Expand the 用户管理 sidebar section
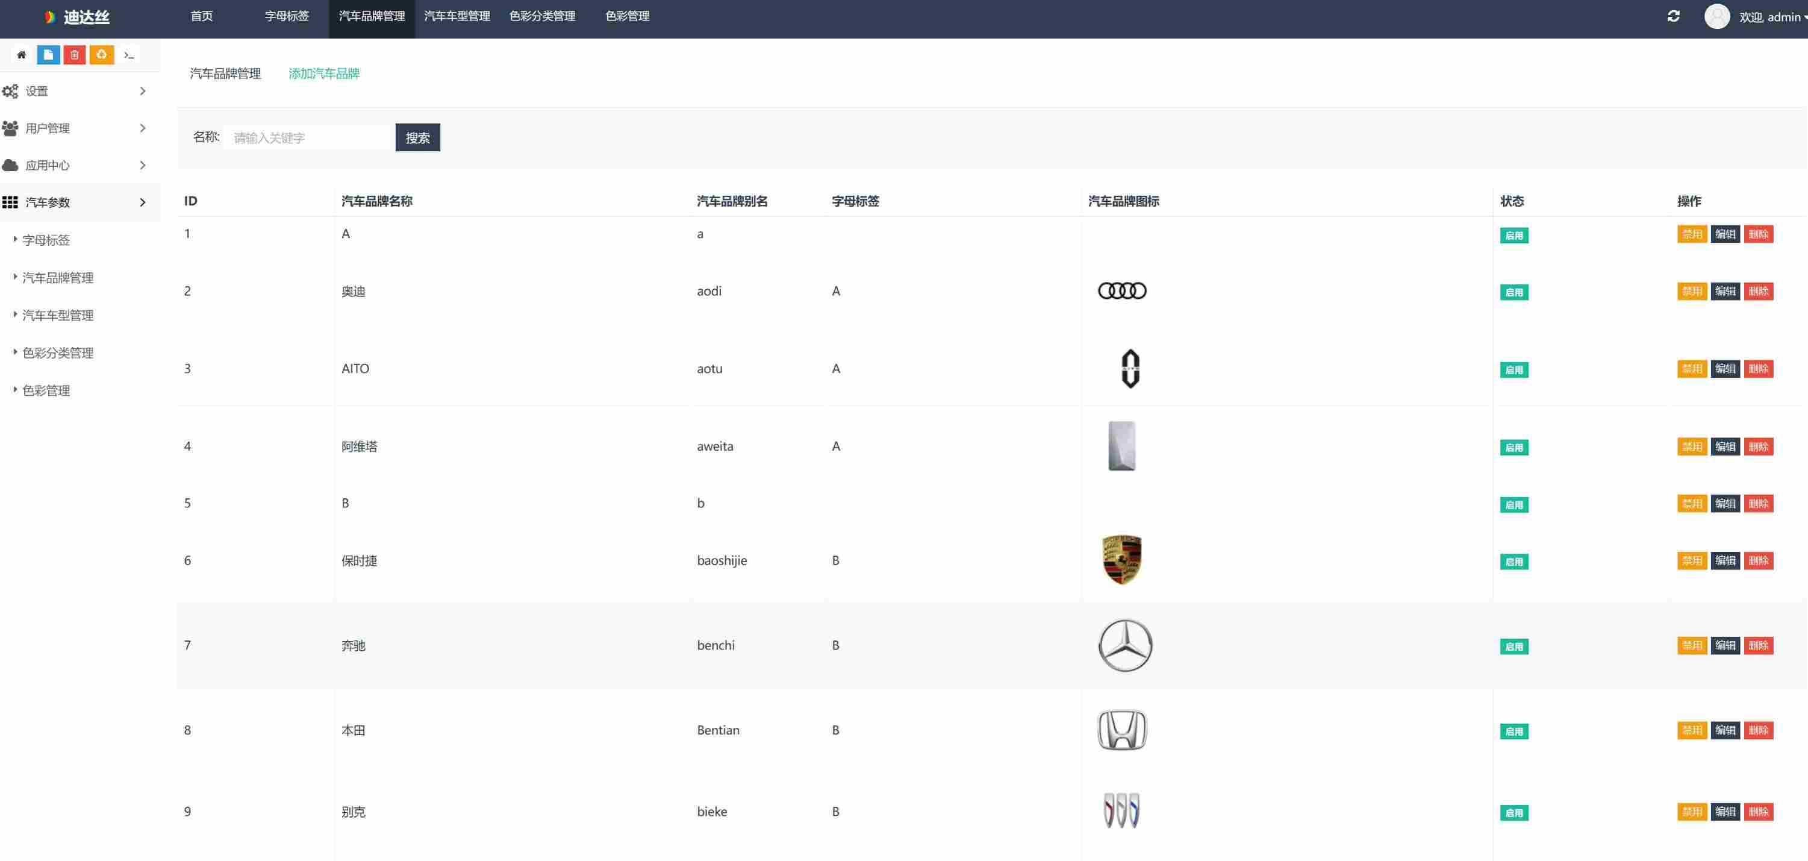This screenshot has width=1808, height=861. tap(80, 128)
